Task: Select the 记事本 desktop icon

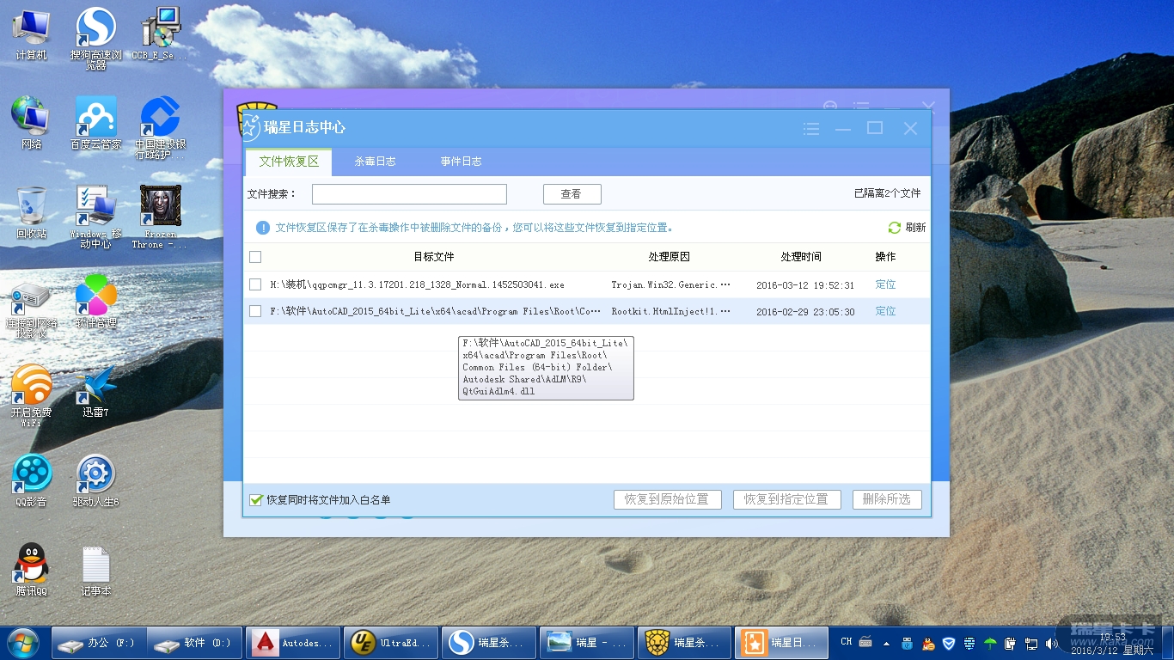Action: click(95, 570)
